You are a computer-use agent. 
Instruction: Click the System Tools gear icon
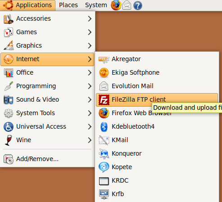pyautogui.click(x=9, y=113)
